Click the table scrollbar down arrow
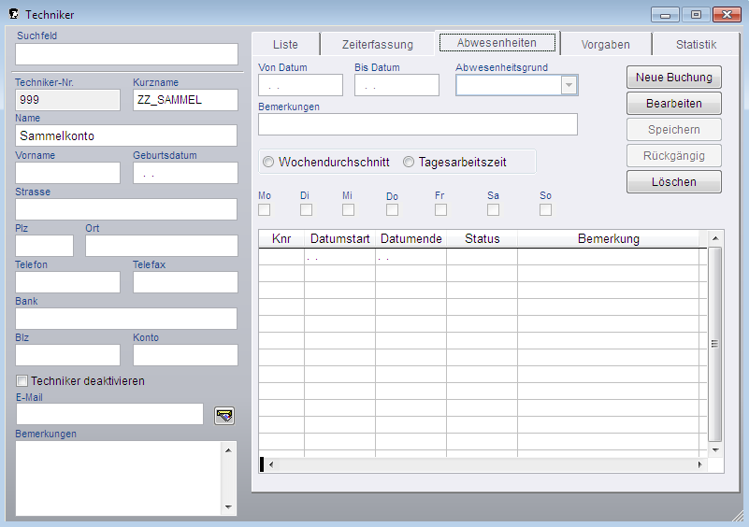The image size is (749, 527). point(715,449)
